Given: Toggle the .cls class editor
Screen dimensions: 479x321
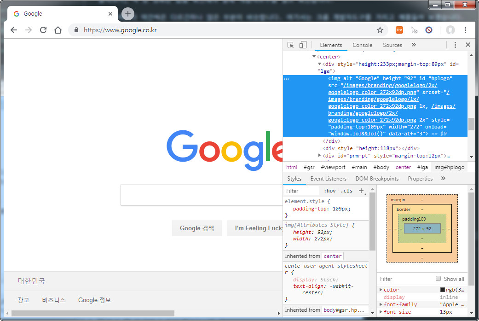Looking at the screenshot, I should 346,191.
